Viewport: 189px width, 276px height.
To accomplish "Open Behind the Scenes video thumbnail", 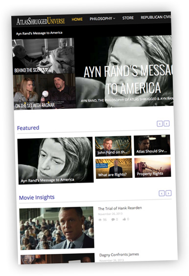I will tap(44, 56).
